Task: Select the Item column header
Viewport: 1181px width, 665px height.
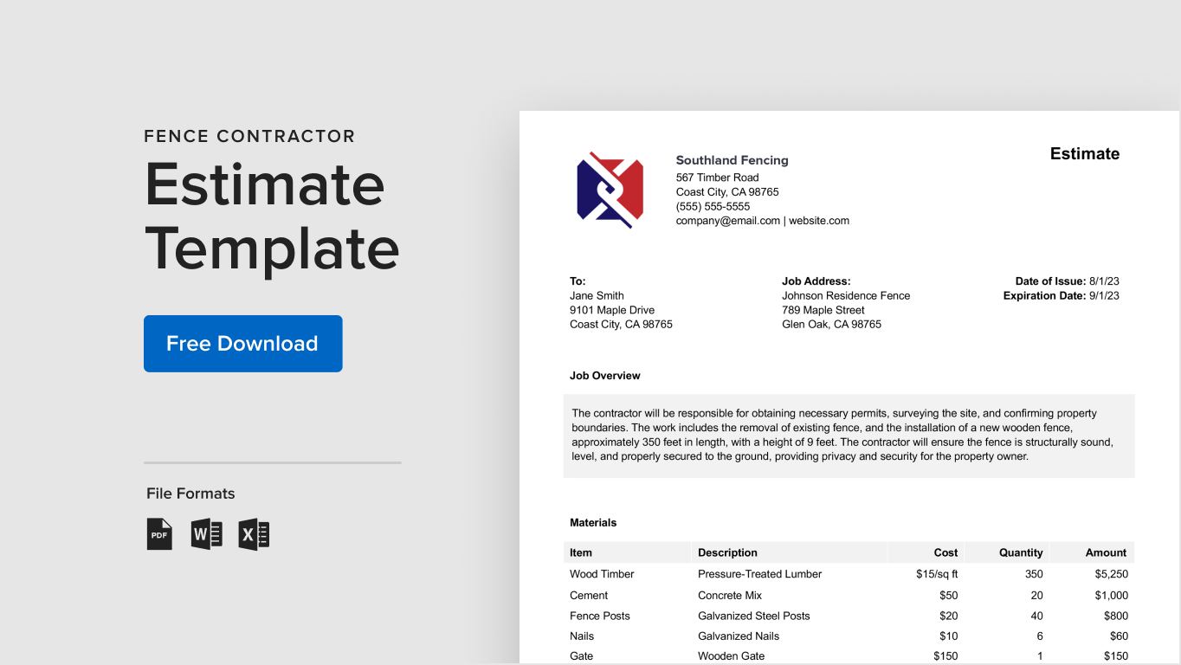Action: (581, 552)
